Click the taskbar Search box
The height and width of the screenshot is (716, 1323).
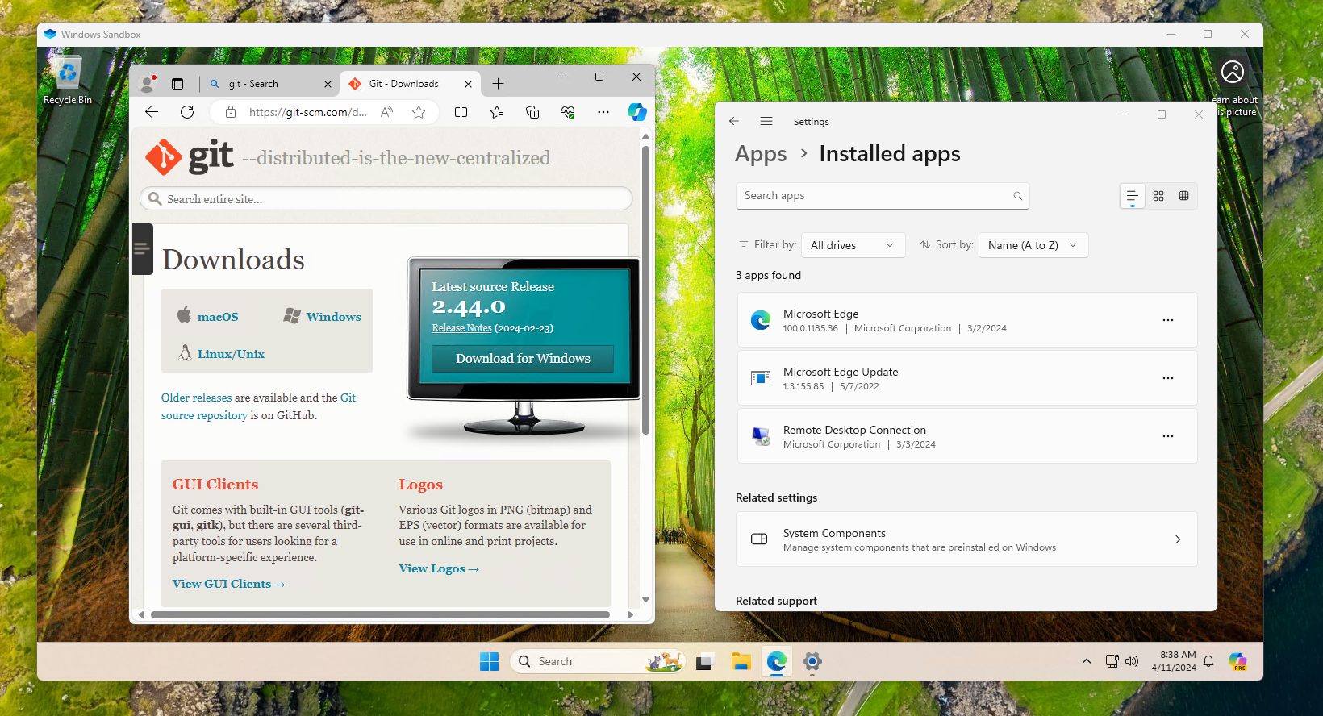point(598,661)
